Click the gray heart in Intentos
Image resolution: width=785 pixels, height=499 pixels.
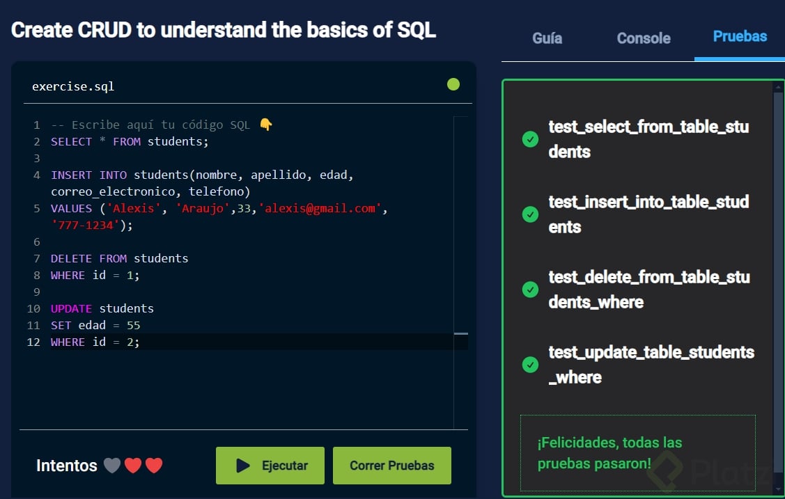click(x=112, y=466)
